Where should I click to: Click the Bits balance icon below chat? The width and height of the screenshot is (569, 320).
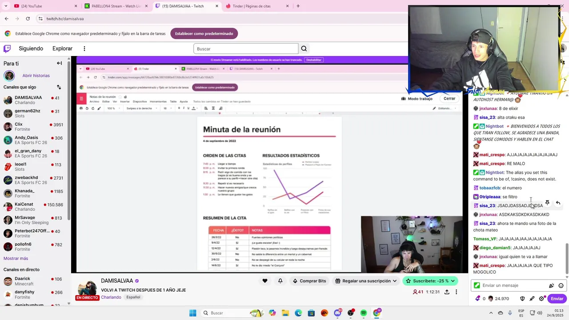[x=478, y=299]
